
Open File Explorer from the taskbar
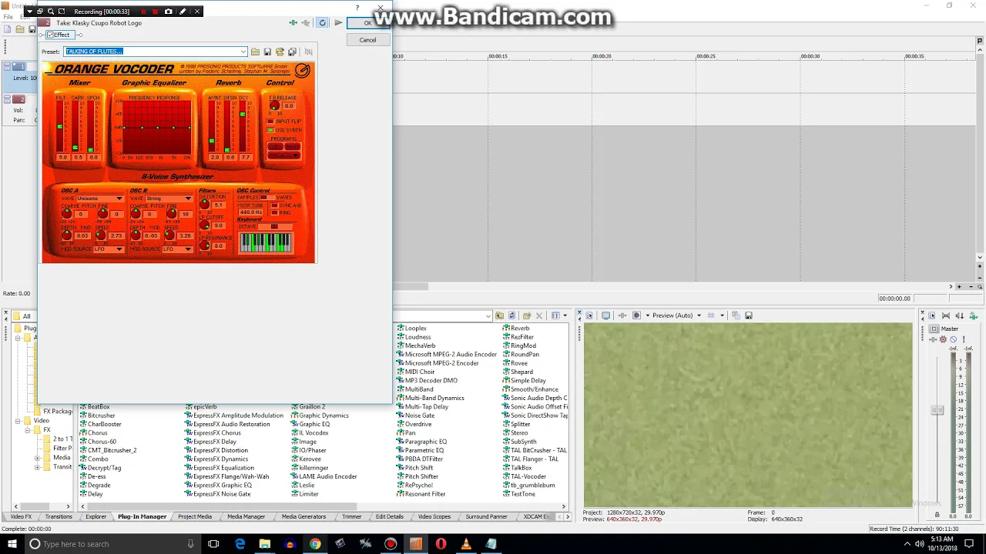point(265,544)
